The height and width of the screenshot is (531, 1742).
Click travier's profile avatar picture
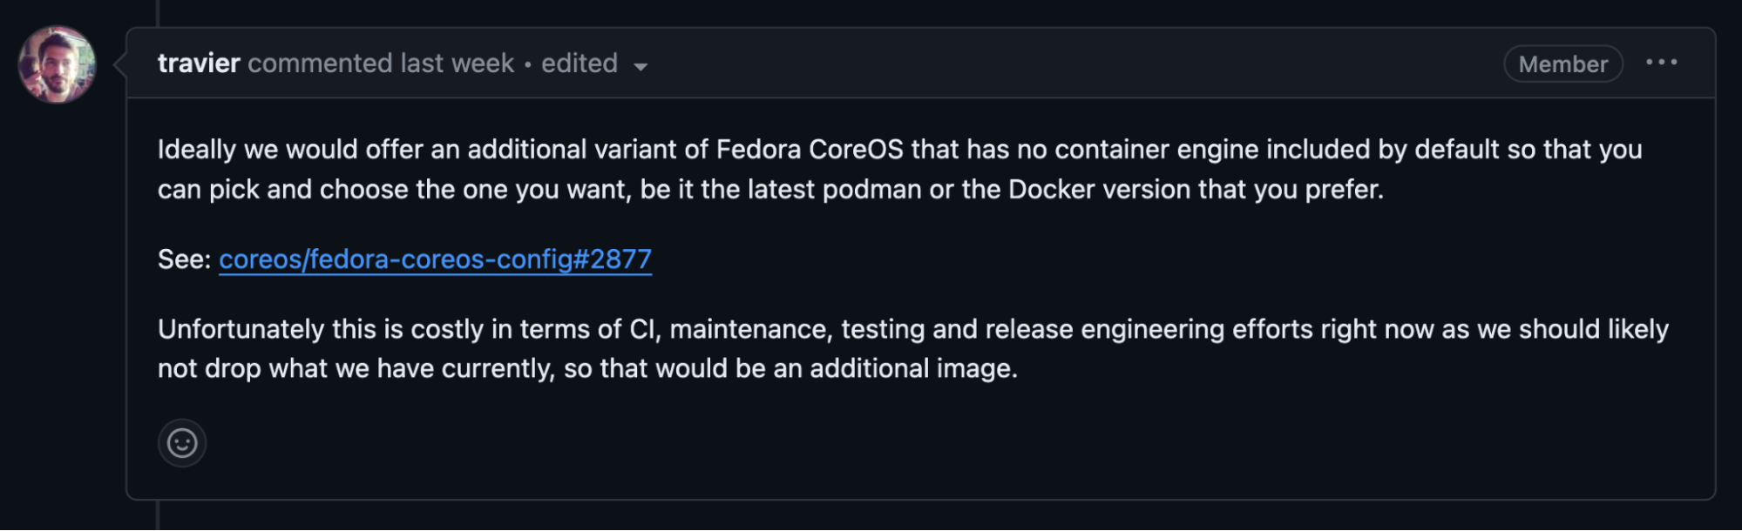click(x=58, y=64)
